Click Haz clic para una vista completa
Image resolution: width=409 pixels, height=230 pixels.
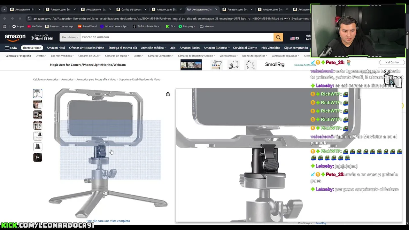pos(108,221)
